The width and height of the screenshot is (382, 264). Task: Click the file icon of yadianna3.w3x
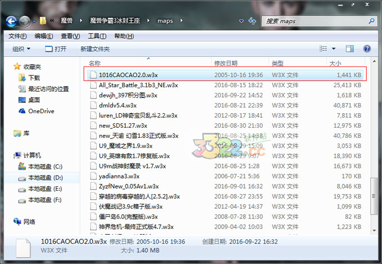94,176
